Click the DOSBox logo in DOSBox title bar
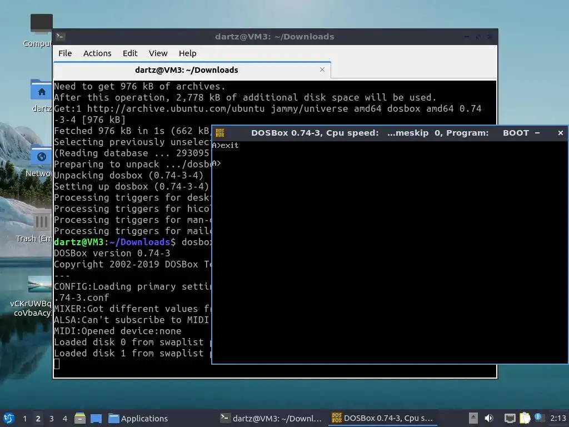Viewport: 569px width, 427px height. [220, 133]
